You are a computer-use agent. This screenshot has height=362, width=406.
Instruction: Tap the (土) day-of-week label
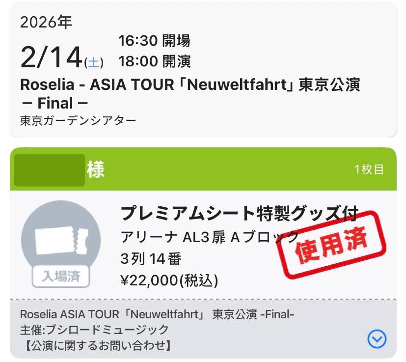[94, 62]
